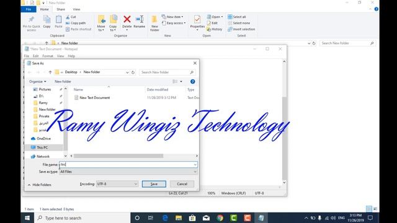Click New folder icon in Explorer ribbon
Screen dimensions: 397x223
click(154, 20)
